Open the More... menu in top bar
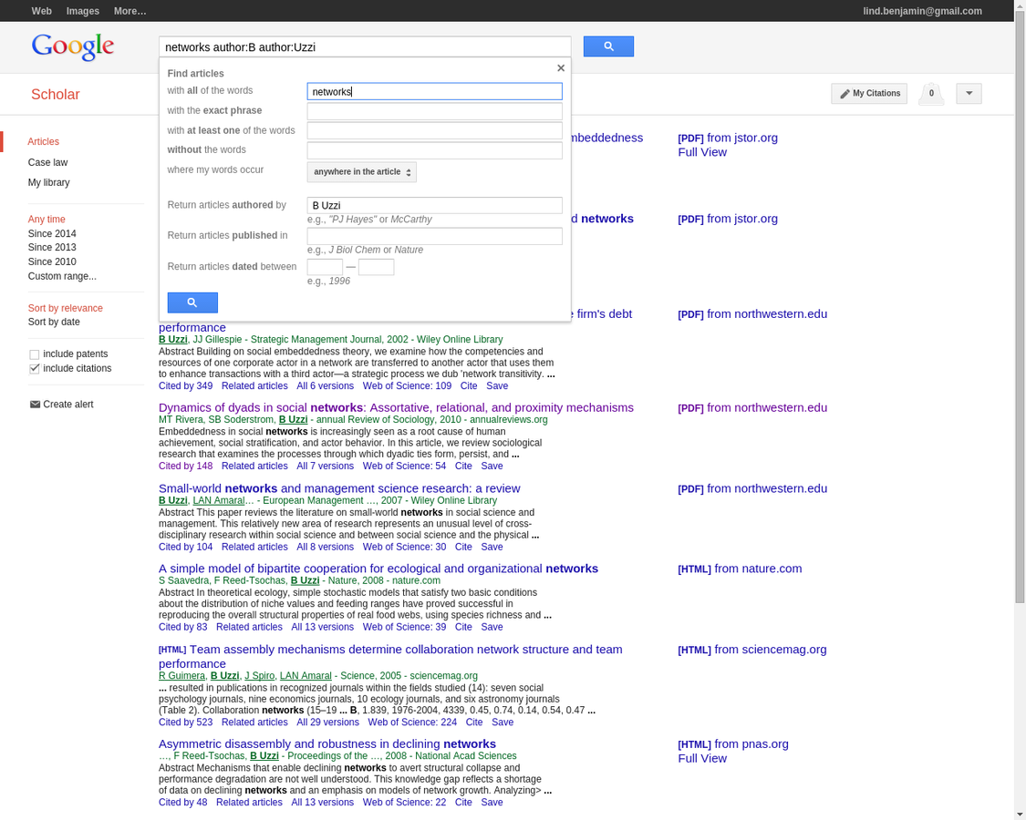 (130, 11)
